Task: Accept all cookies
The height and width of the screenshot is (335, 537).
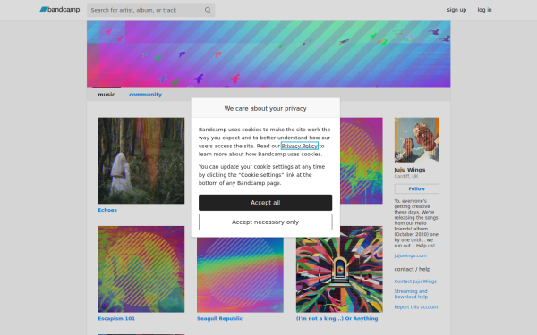Action: tap(266, 203)
